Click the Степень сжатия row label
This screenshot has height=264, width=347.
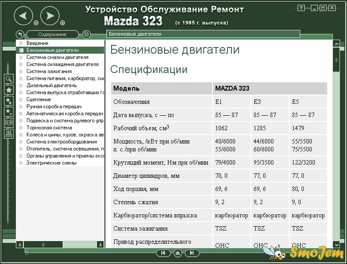(x=136, y=202)
